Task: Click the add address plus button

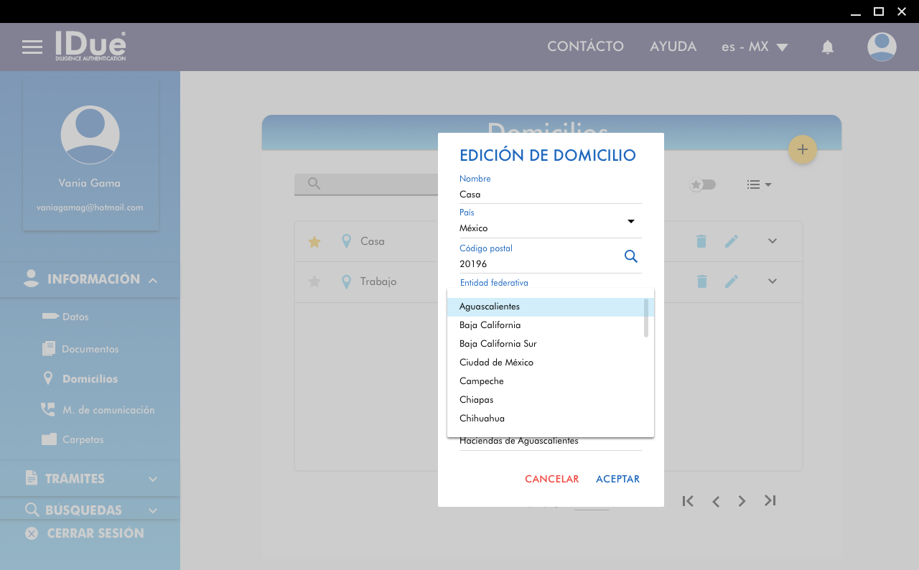Action: [x=802, y=149]
